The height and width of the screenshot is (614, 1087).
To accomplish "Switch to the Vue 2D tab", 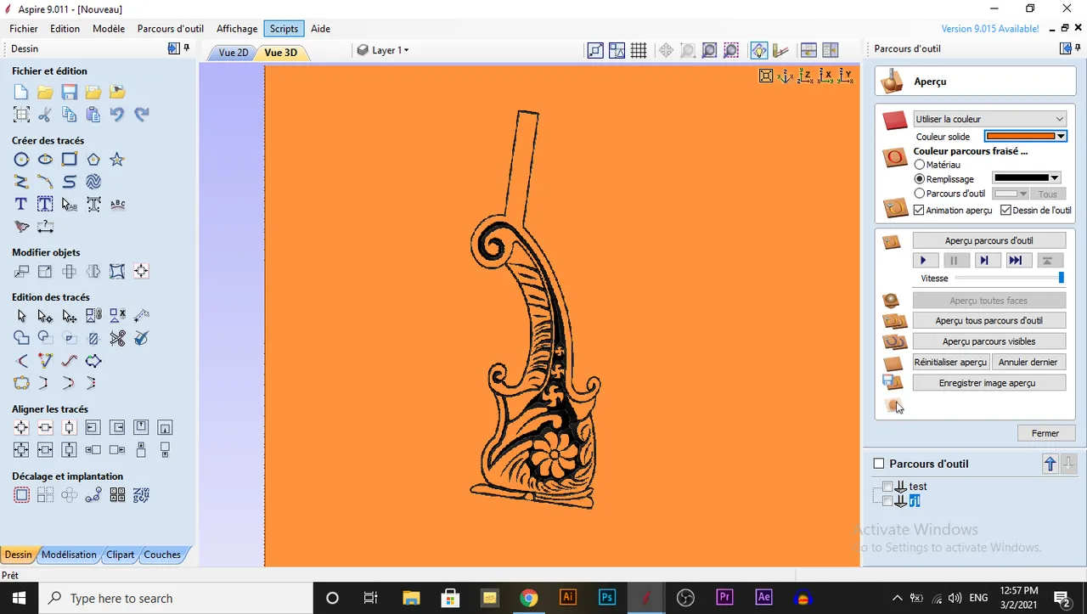I will pyautogui.click(x=233, y=53).
